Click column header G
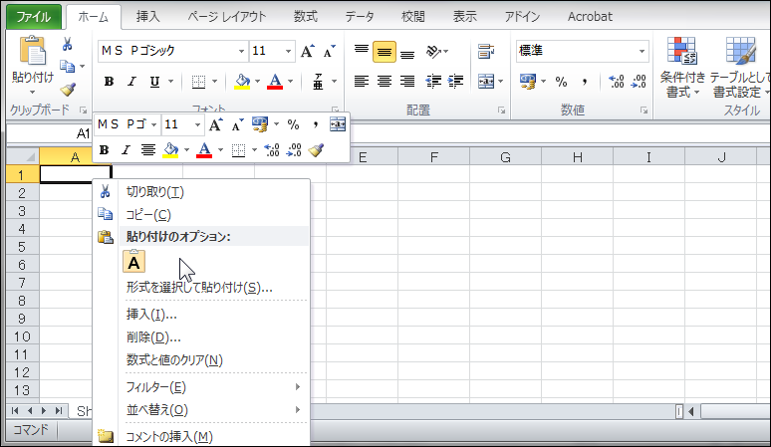Image resolution: width=771 pixels, height=447 pixels. pyautogui.click(x=505, y=157)
